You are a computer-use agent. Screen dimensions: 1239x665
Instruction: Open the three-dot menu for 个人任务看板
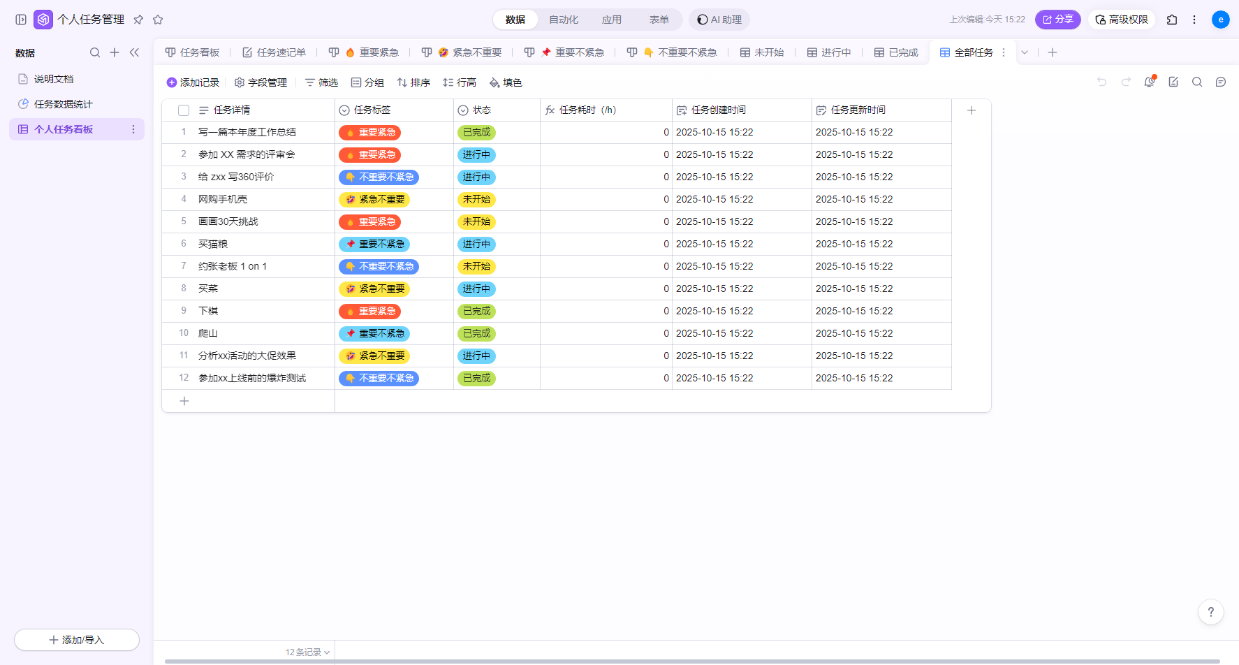(x=133, y=129)
